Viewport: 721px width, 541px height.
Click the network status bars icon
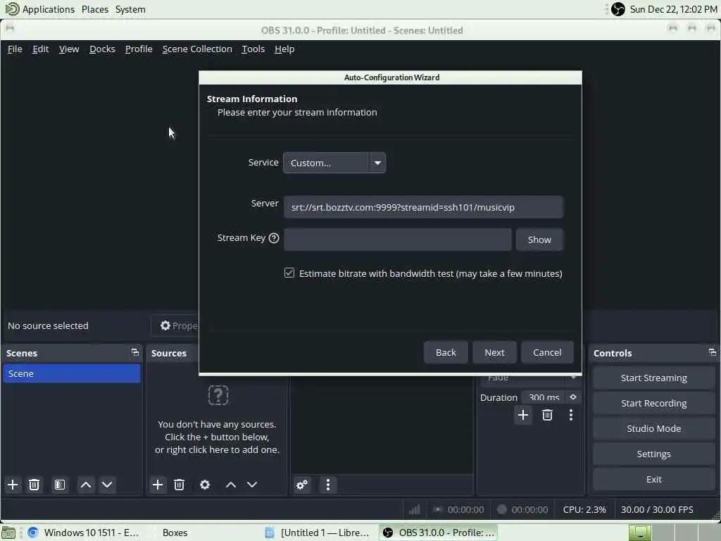[x=415, y=509]
